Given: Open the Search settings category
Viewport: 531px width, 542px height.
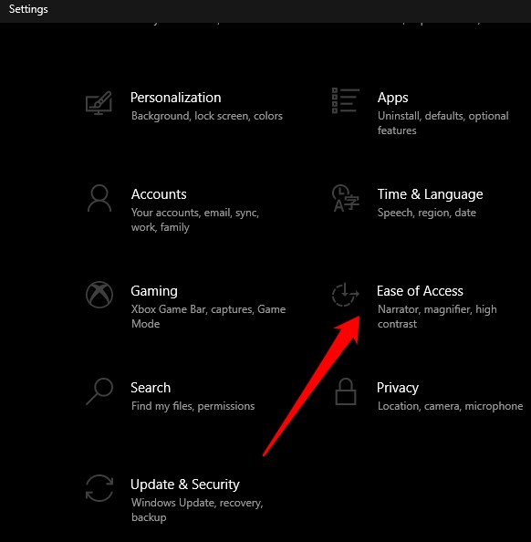Looking at the screenshot, I should 151,388.
